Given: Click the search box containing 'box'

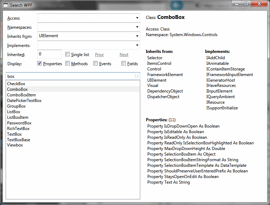Looking at the screenshot, I should [73, 76].
